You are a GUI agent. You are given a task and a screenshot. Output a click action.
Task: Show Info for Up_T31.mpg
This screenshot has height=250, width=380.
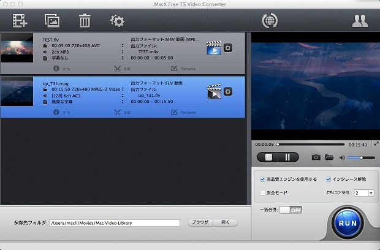coord(61,112)
